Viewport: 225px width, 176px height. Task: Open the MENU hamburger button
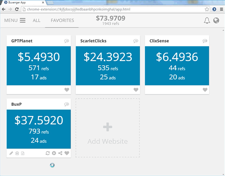click(15, 20)
